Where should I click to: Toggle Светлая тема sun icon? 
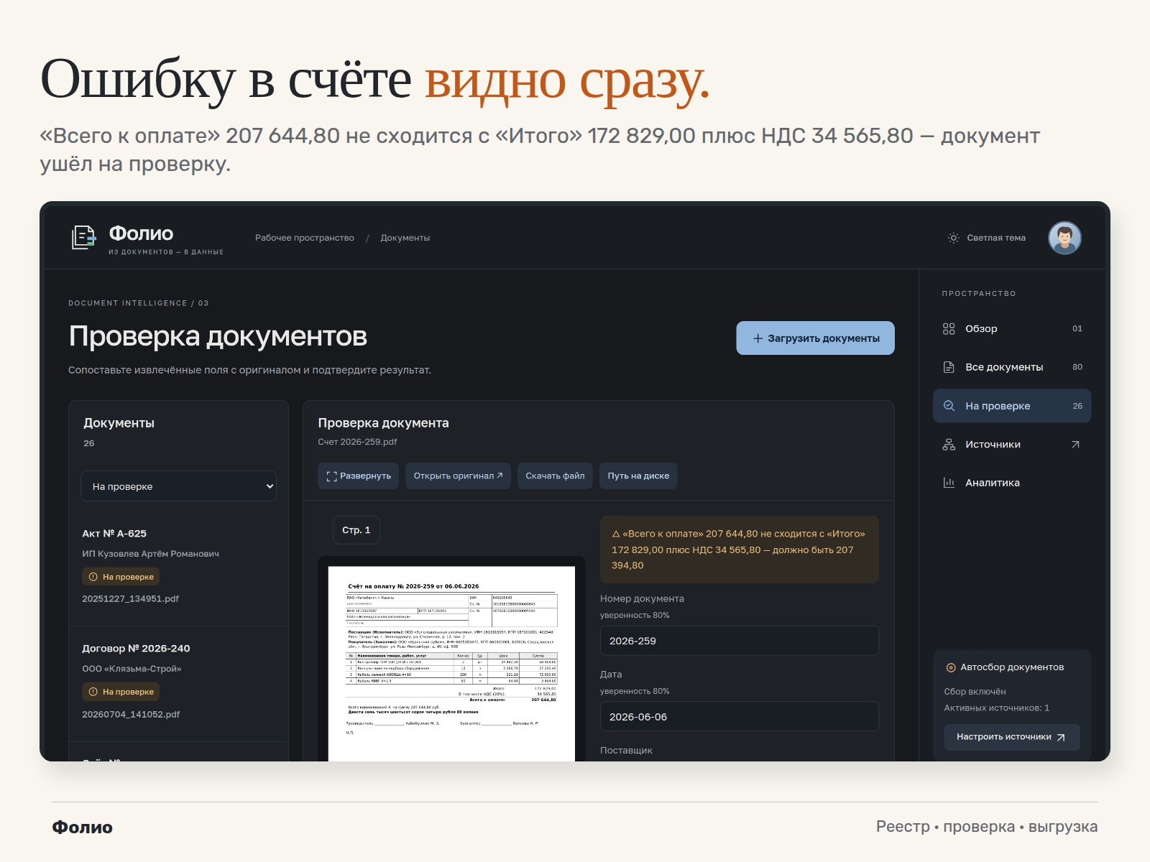(953, 238)
